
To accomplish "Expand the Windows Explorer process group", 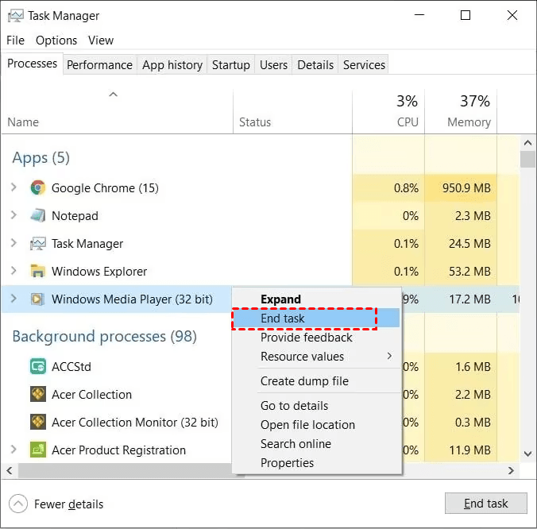I will (14, 272).
